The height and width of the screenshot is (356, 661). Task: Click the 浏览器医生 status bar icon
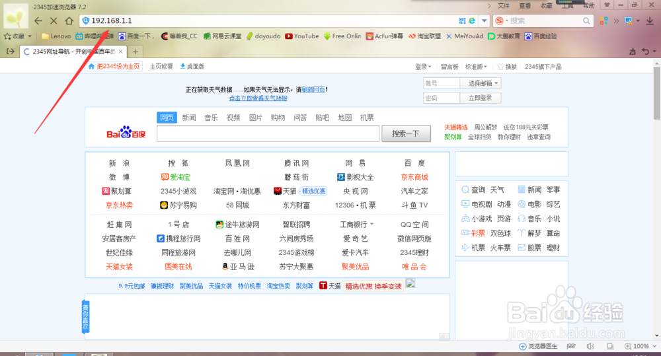(x=538, y=346)
